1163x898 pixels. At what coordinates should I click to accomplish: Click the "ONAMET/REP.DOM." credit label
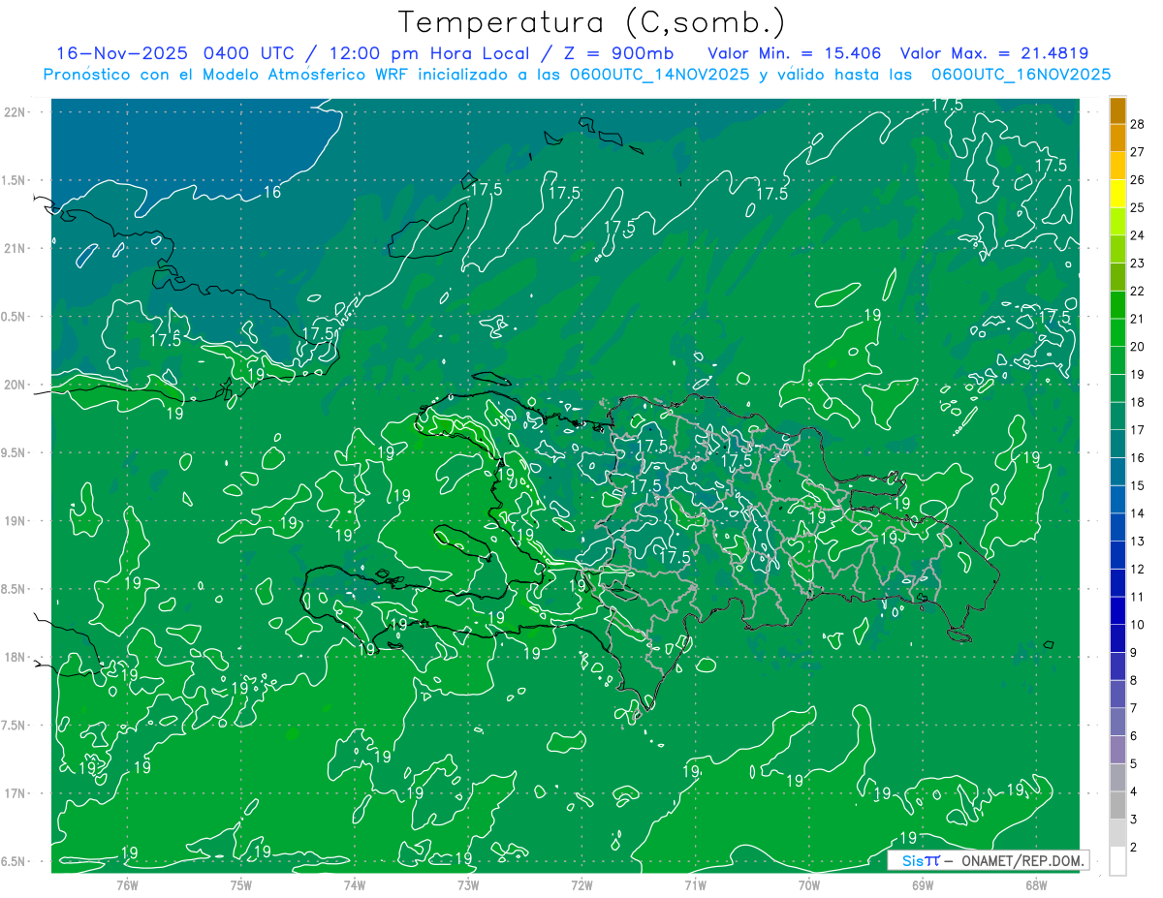[1021, 860]
